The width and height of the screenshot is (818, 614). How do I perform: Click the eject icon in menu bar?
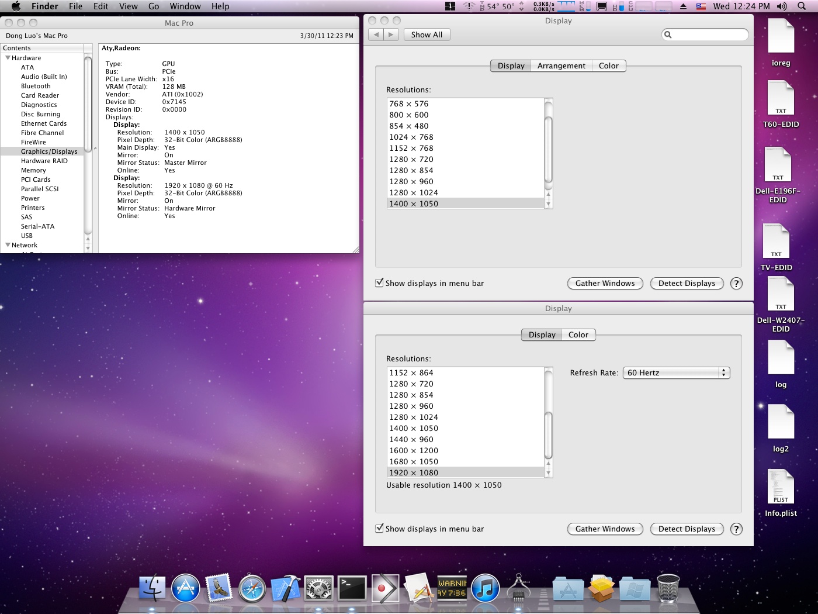pyautogui.click(x=683, y=6)
